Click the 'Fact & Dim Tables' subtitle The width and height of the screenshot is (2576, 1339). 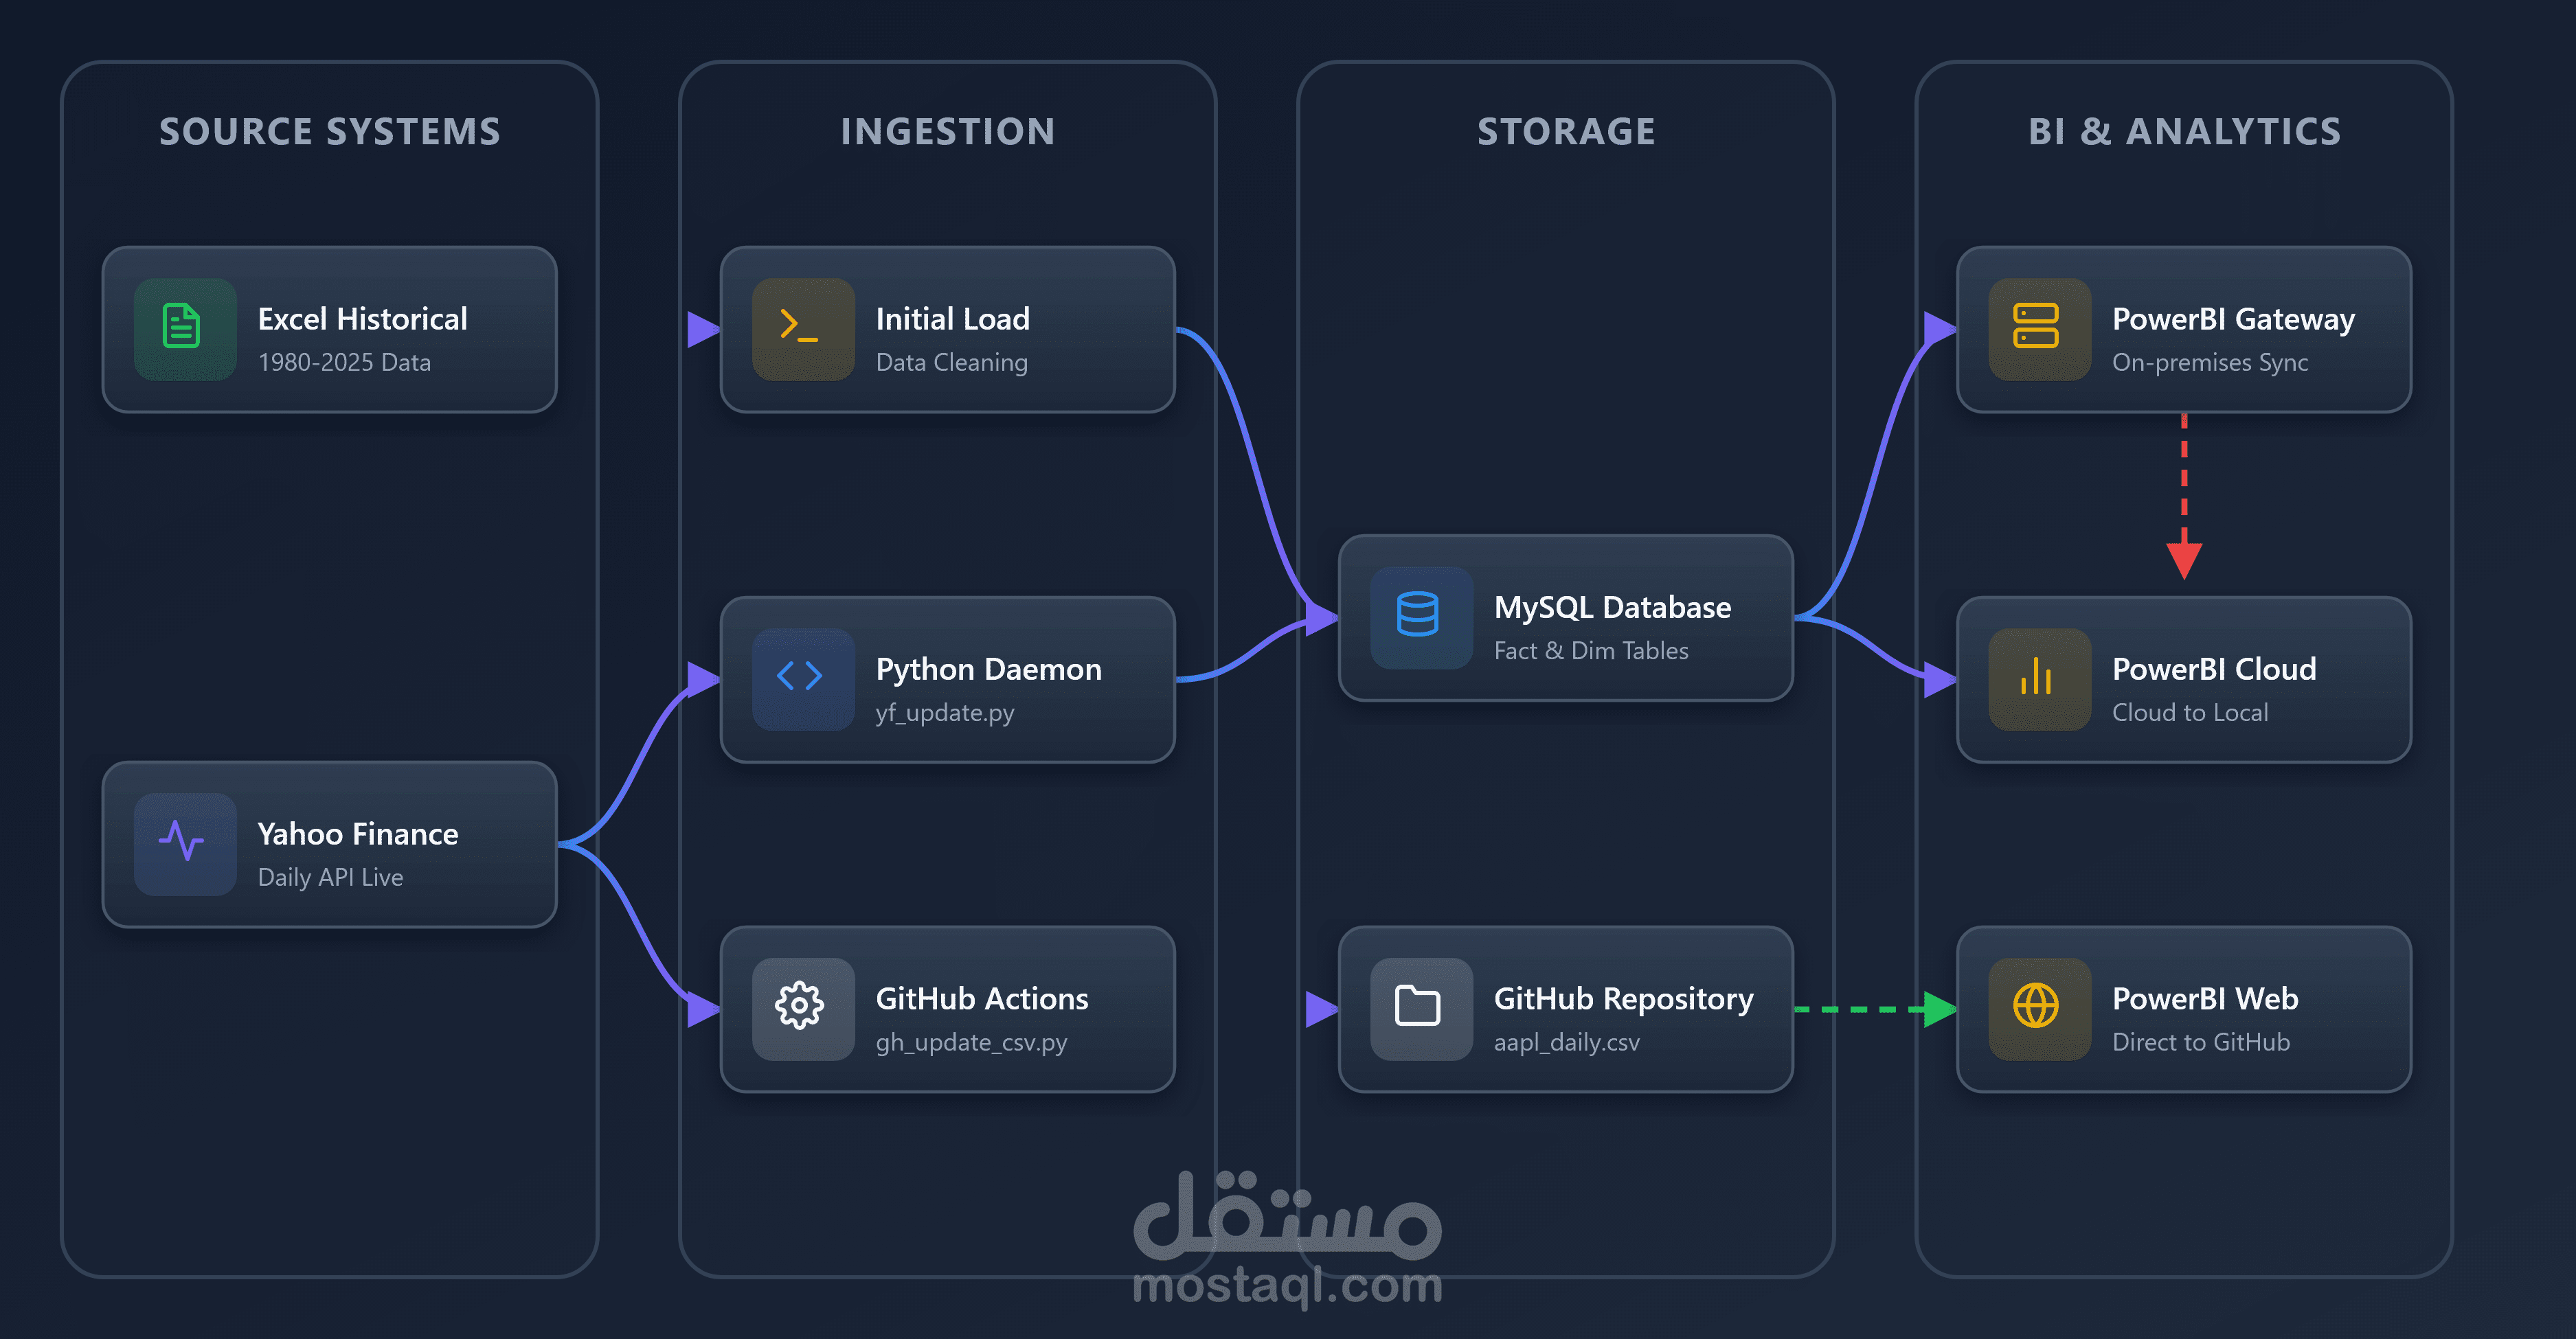[x=1591, y=650]
